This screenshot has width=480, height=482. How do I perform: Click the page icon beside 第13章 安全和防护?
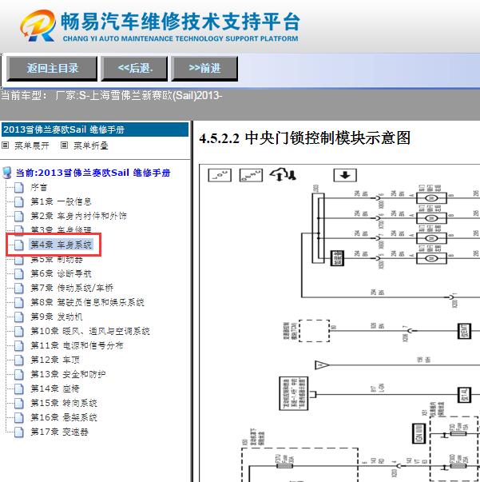(x=18, y=374)
